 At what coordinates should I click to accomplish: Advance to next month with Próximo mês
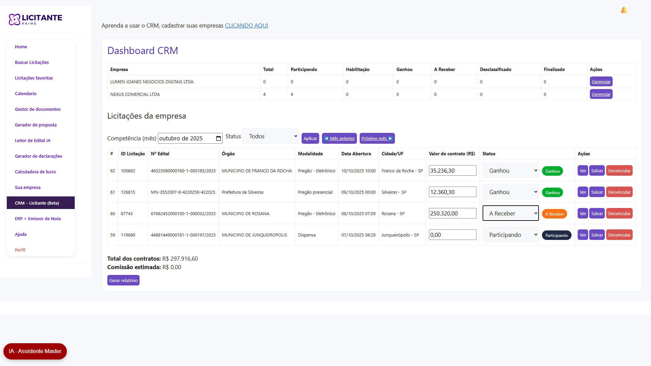[x=377, y=138]
